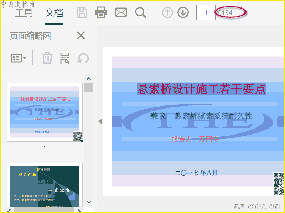Open the thumbnail options dropdown
Image resolution: width=285 pixels, height=213 pixels.
[19, 58]
